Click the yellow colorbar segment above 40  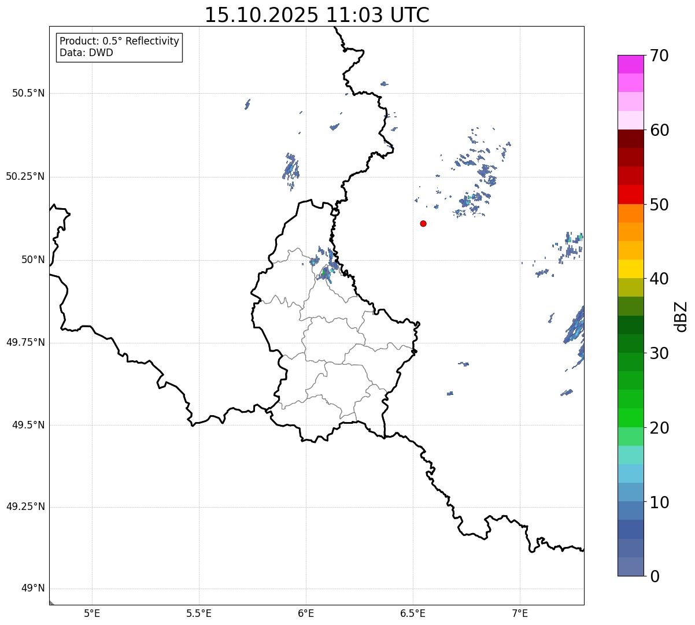pos(630,269)
